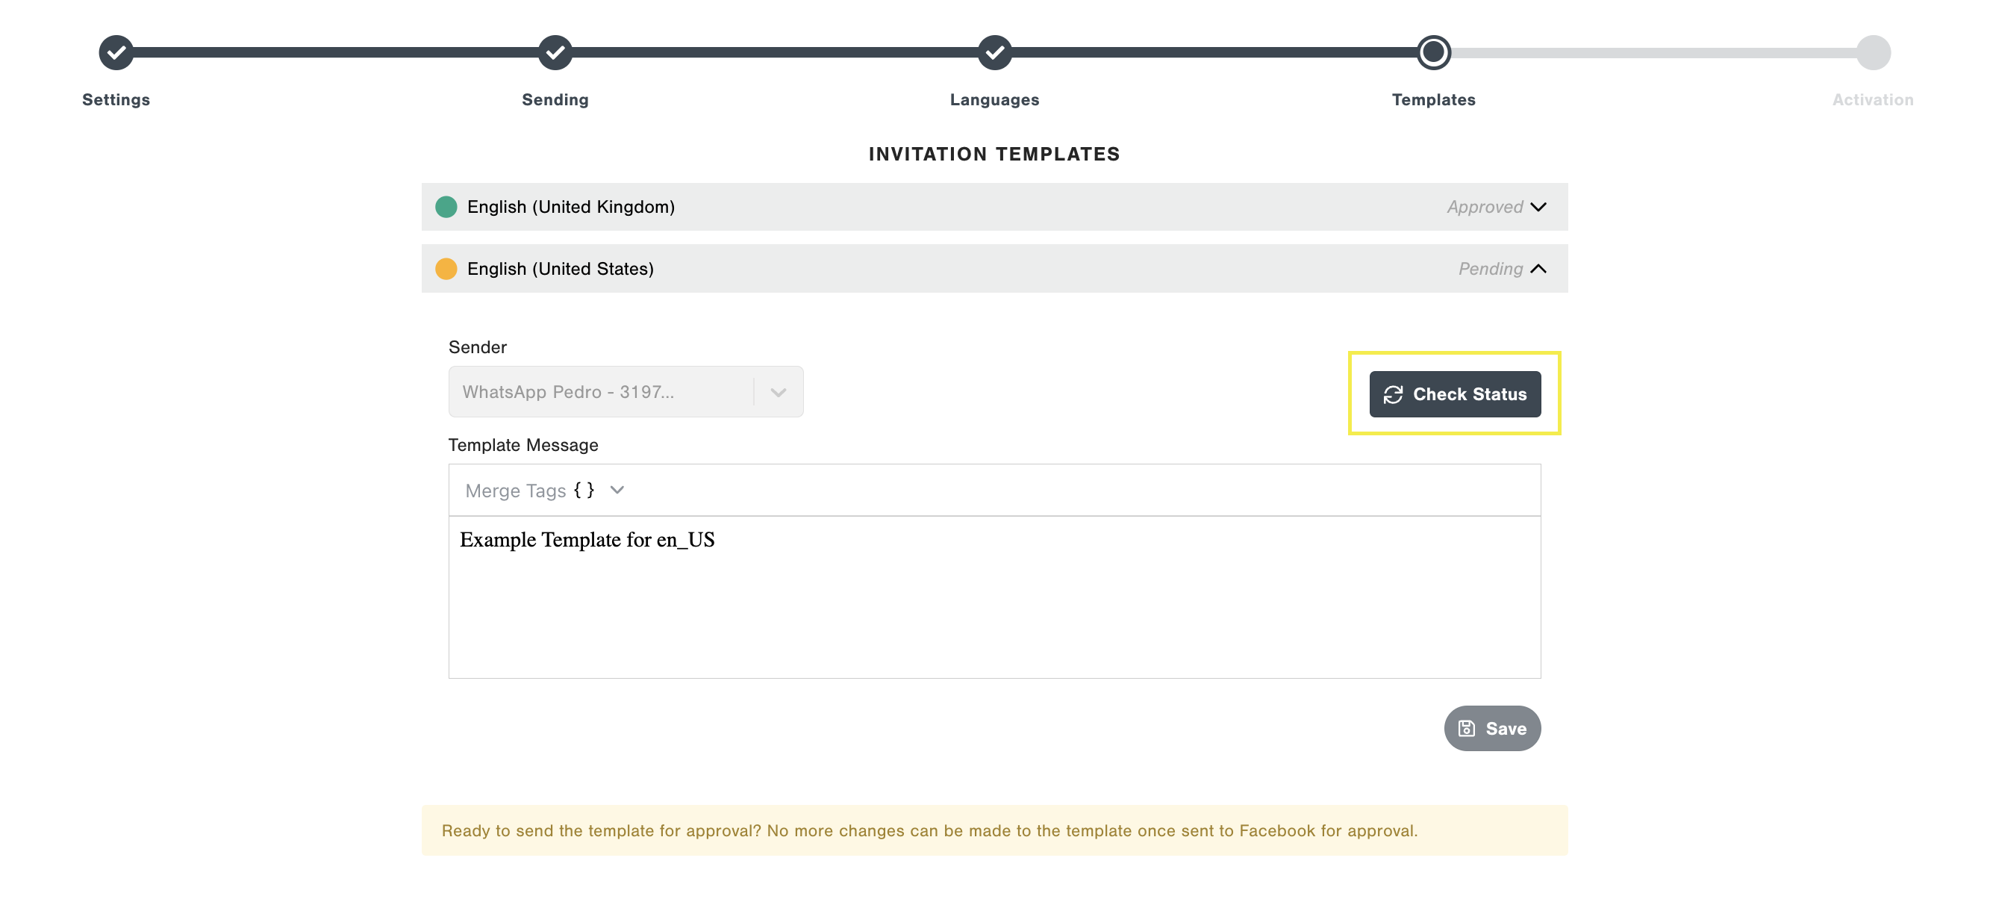Click the green status dot for English UK
The height and width of the screenshot is (899, 1990).
pos(446,206)
